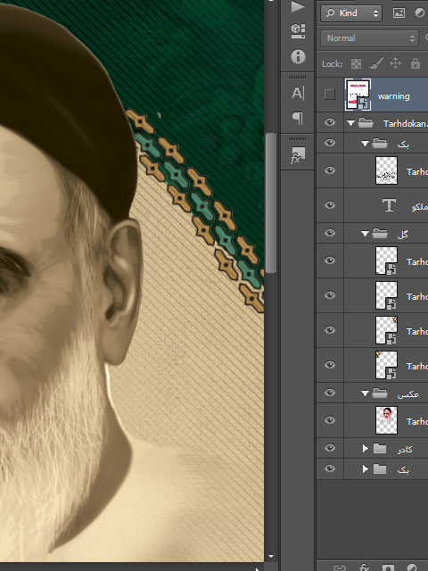Click the portrait photo layer thumbnail

pyautogui.click(x=386, y=420)
